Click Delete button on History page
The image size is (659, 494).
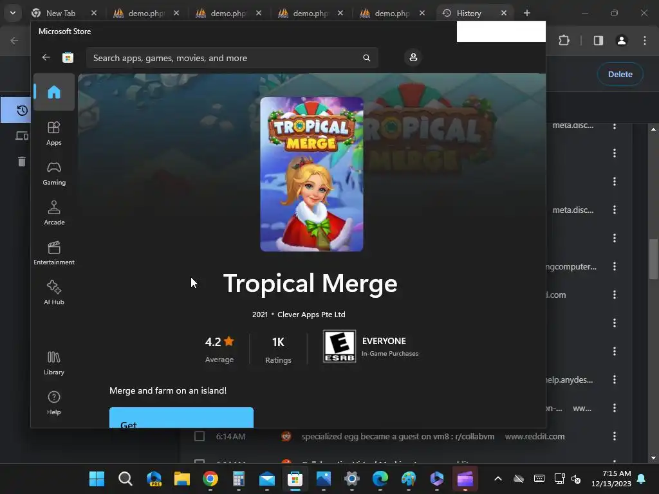click(x=620, y=74)
